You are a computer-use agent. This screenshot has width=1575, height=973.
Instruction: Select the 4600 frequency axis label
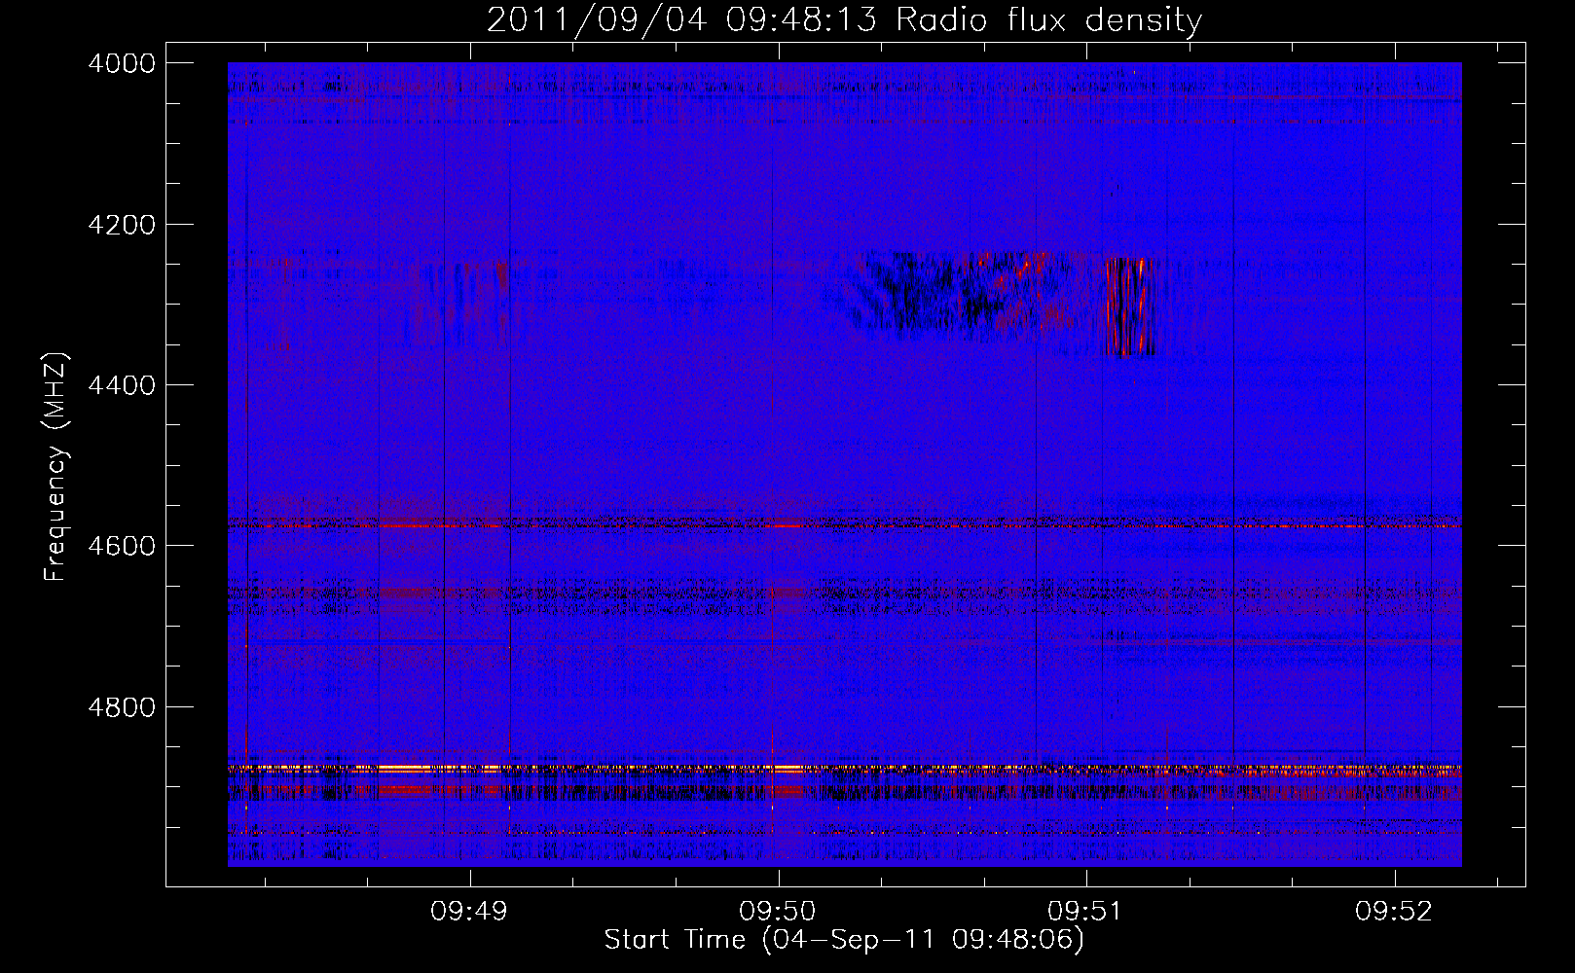pos(122,546)
